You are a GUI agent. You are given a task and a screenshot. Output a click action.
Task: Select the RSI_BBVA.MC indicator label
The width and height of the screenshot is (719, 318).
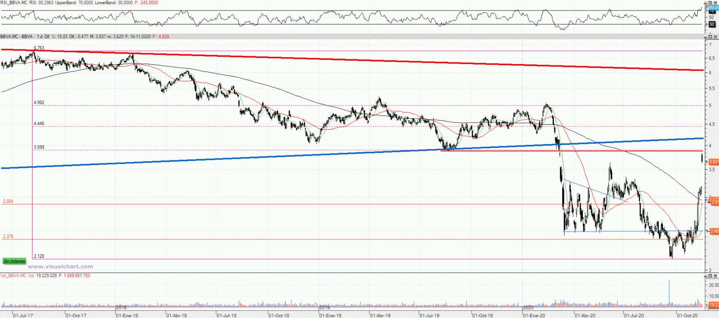pos(14,3)
